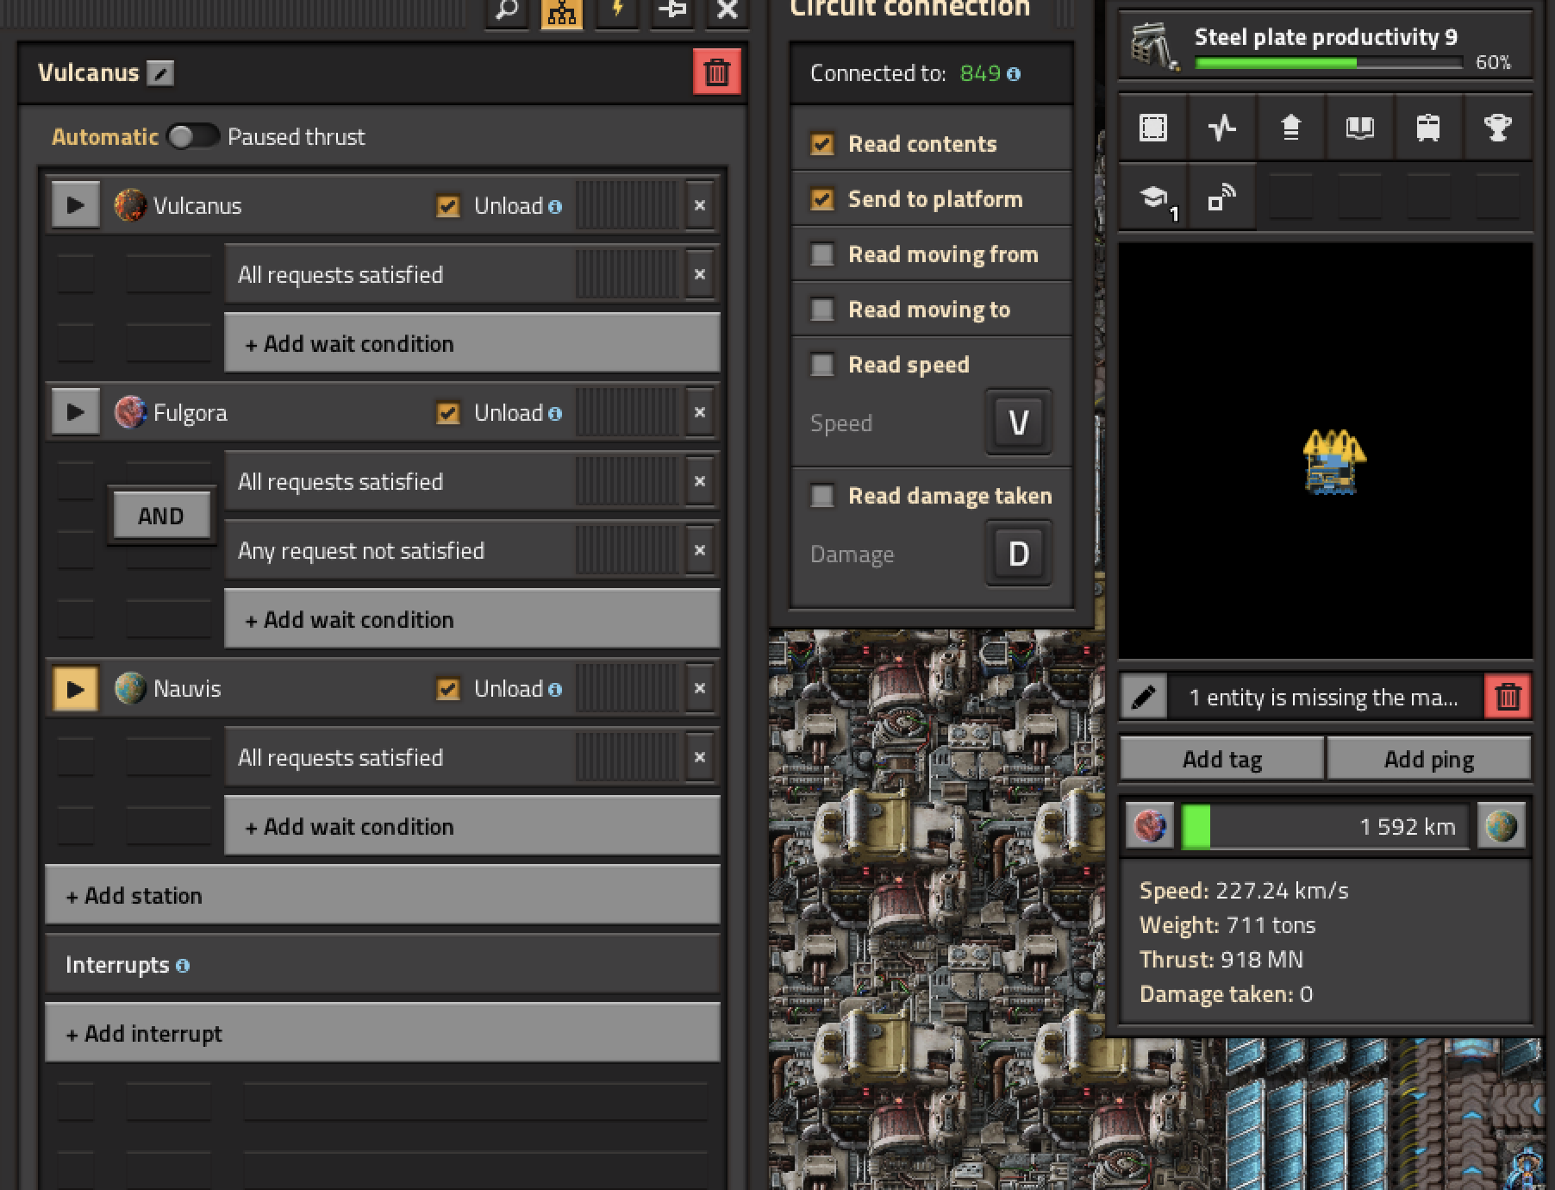Viewport: 1555px width, 1190px height.
Task: Click the Fulgora unload info icon
Action: [555, 414]
